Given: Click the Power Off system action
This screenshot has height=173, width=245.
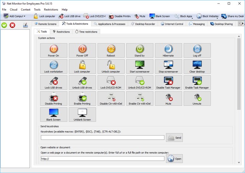Looking at the screenshot, I should click(82, 50).
